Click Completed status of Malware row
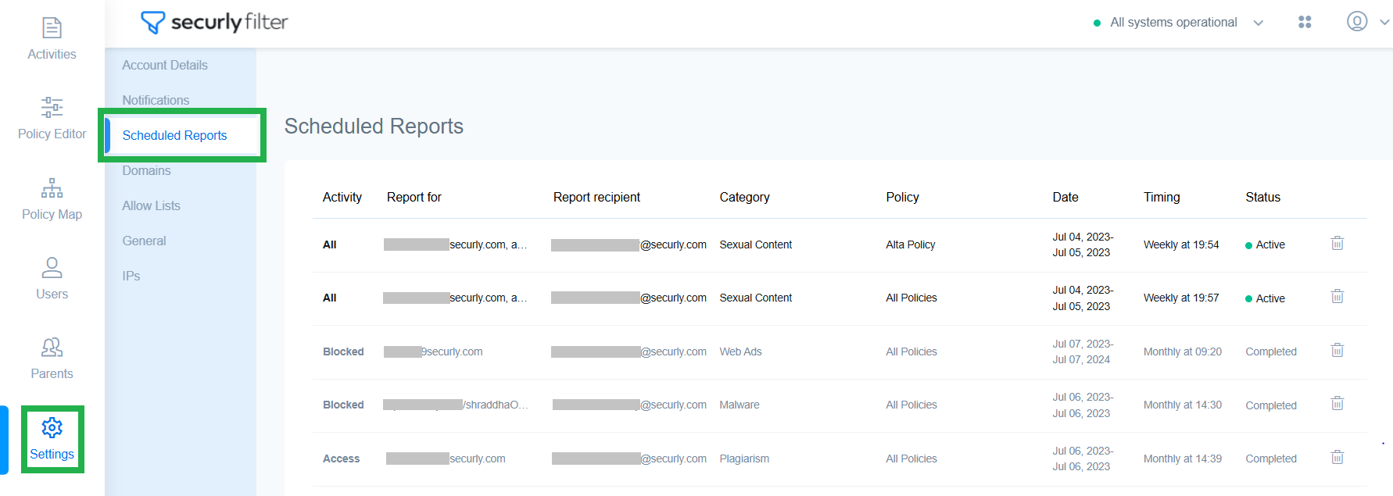1393x496 pixels. (1271, 405)
